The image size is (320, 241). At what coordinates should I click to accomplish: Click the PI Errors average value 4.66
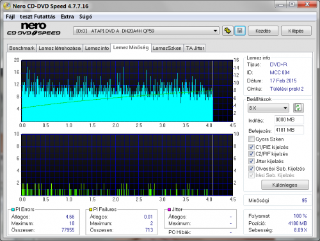click(x=70, y=217)
